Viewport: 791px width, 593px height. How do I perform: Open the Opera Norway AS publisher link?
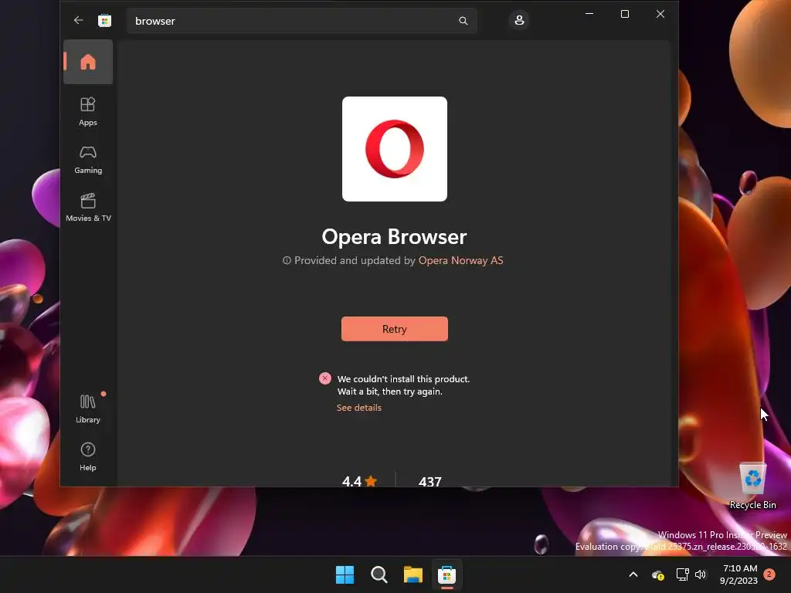point(460,260)
